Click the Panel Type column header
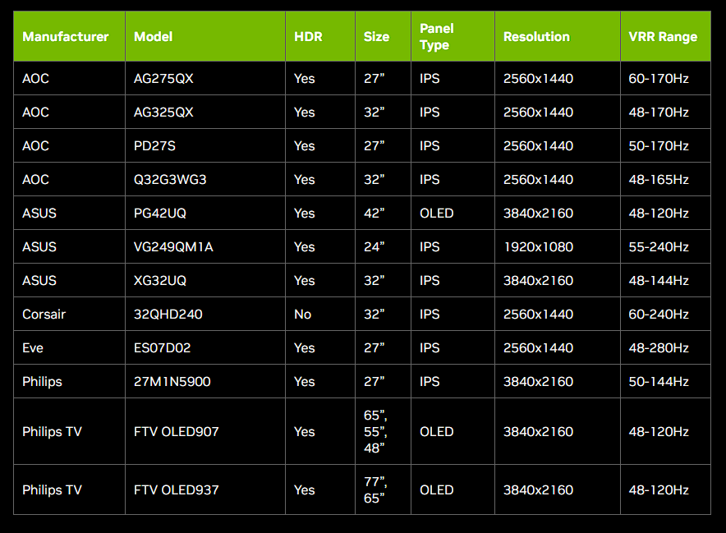The height and width of the screenshot is (533, 726). point(453,37)
